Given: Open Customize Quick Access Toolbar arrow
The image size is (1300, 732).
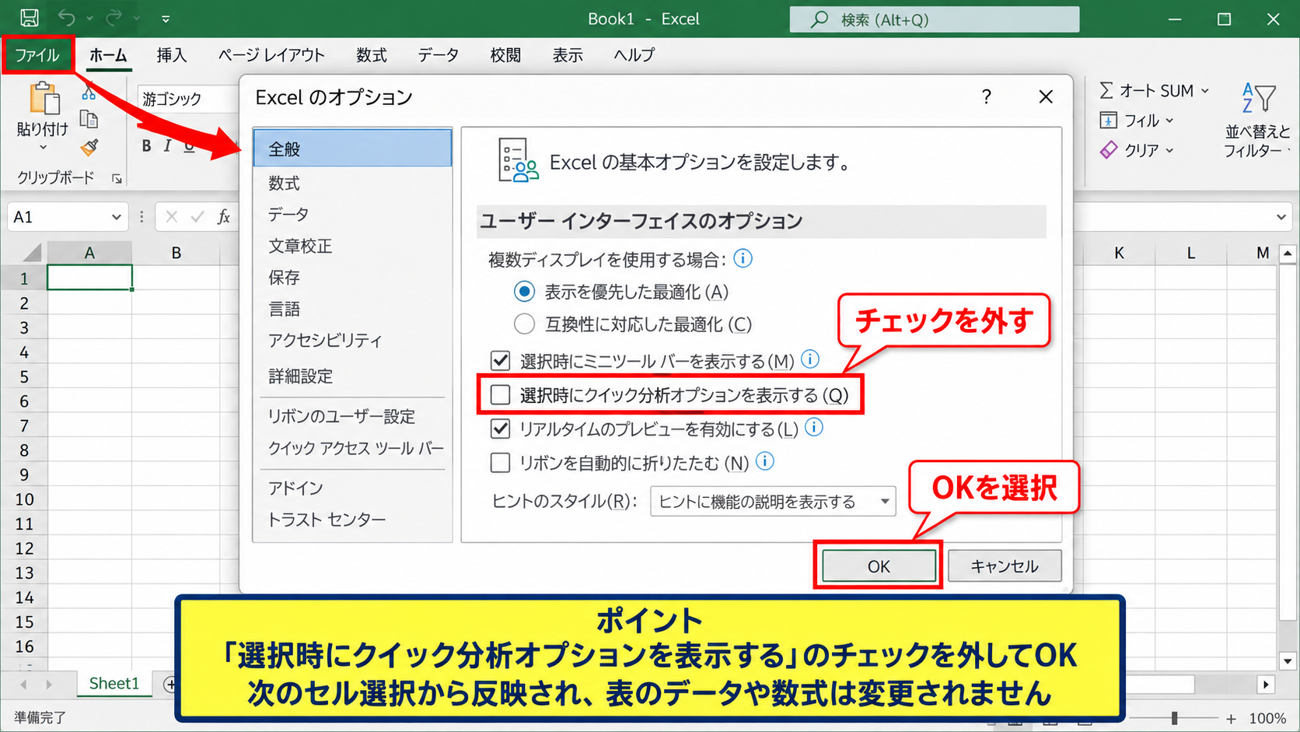Looking at the screenshot, I should click(x=166, y=19).
